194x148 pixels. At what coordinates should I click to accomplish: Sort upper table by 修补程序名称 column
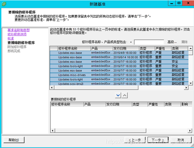pos(74,48)
